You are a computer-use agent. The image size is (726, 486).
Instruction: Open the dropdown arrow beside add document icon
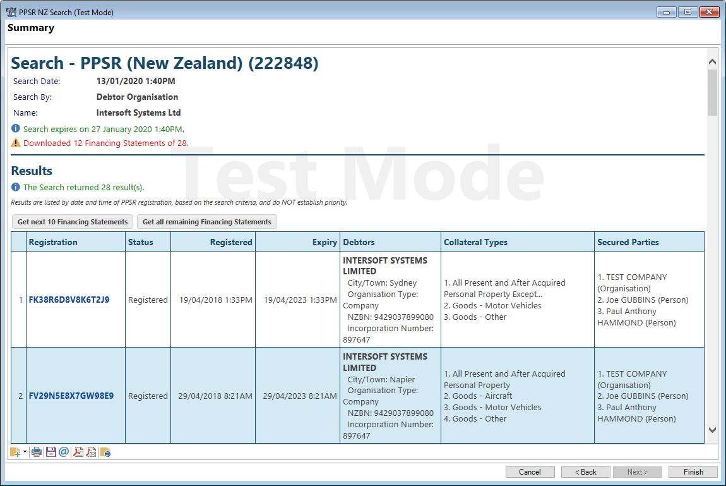coord(25,452)
